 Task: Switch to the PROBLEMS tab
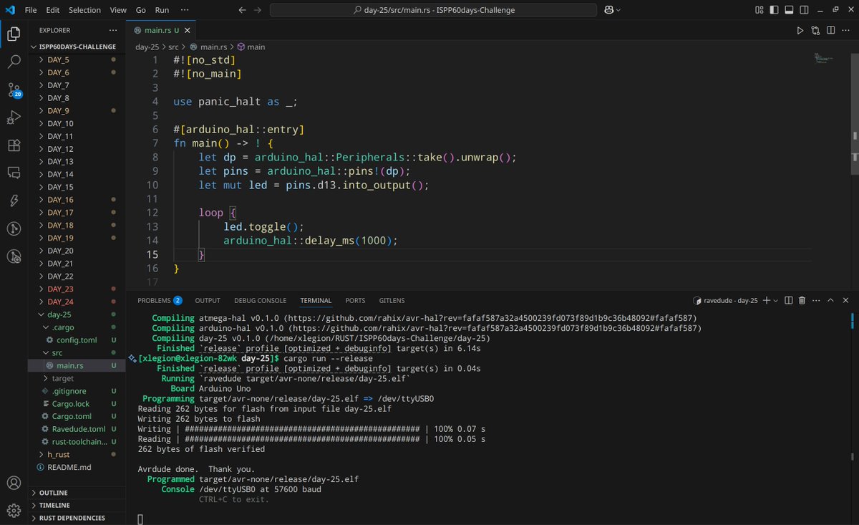160,301
